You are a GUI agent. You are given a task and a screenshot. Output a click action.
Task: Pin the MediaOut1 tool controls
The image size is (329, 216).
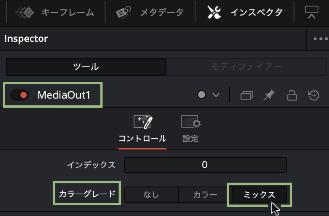click(x=269, y=95)
